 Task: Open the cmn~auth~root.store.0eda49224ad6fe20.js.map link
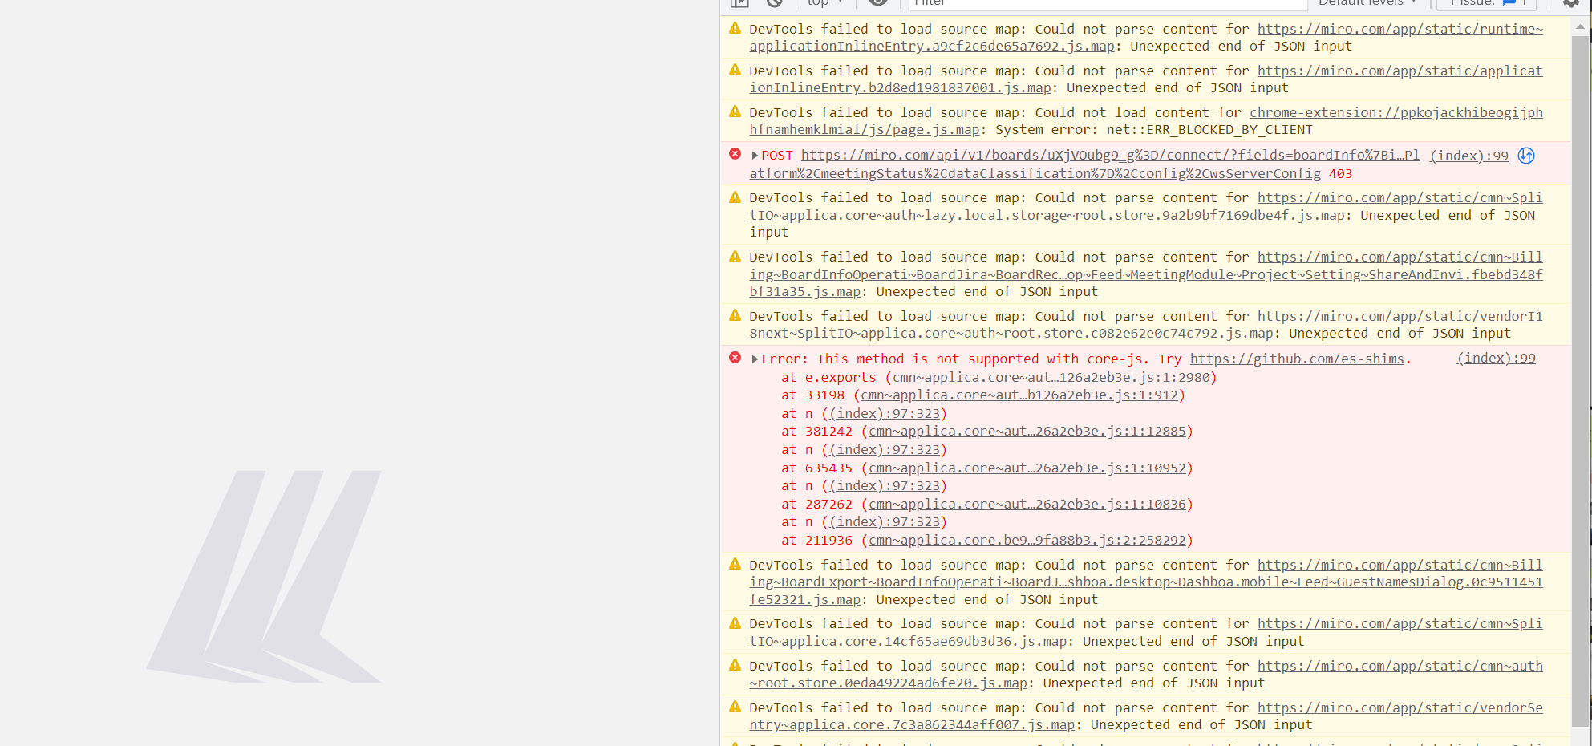click(1146, 675)
